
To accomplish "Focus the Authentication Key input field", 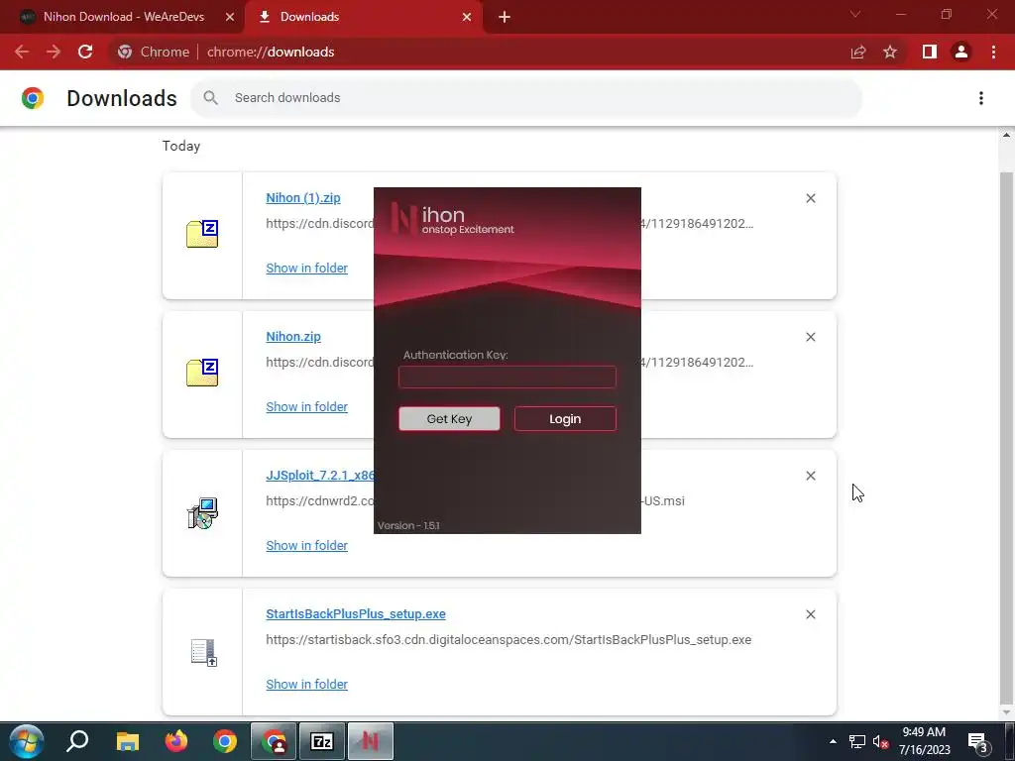I will (x=507, y=377).
